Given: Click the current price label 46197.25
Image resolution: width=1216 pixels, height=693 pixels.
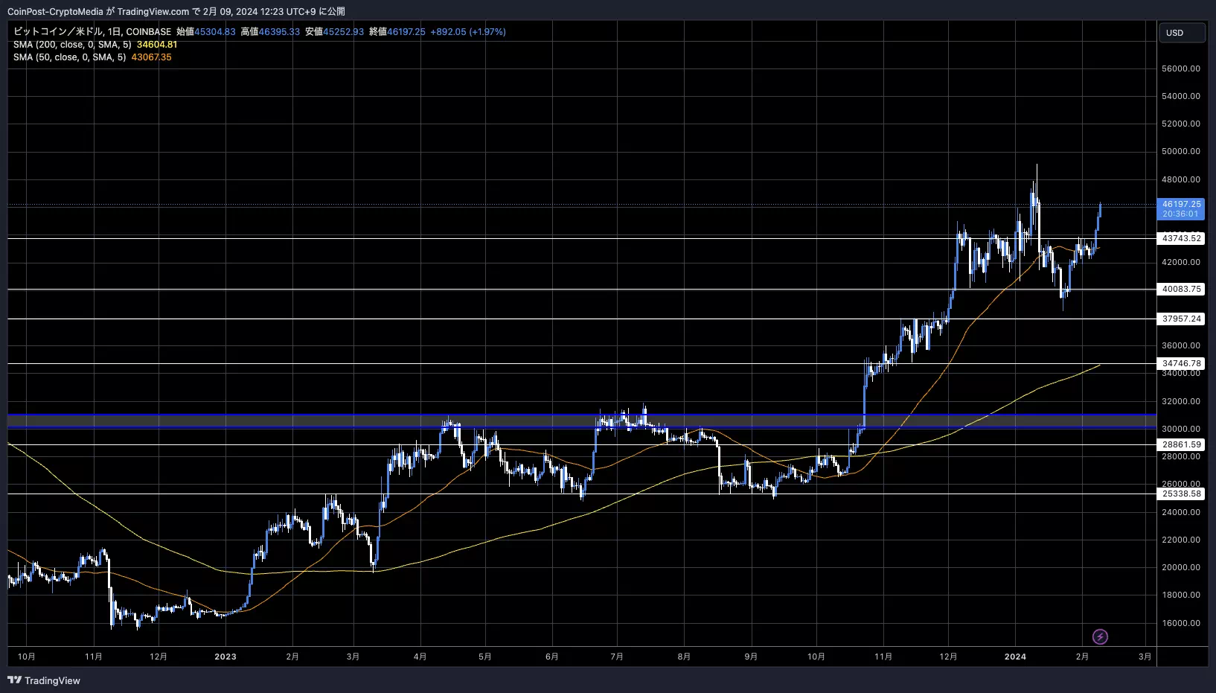Looking at the screenshot, I should point(1181,209).
